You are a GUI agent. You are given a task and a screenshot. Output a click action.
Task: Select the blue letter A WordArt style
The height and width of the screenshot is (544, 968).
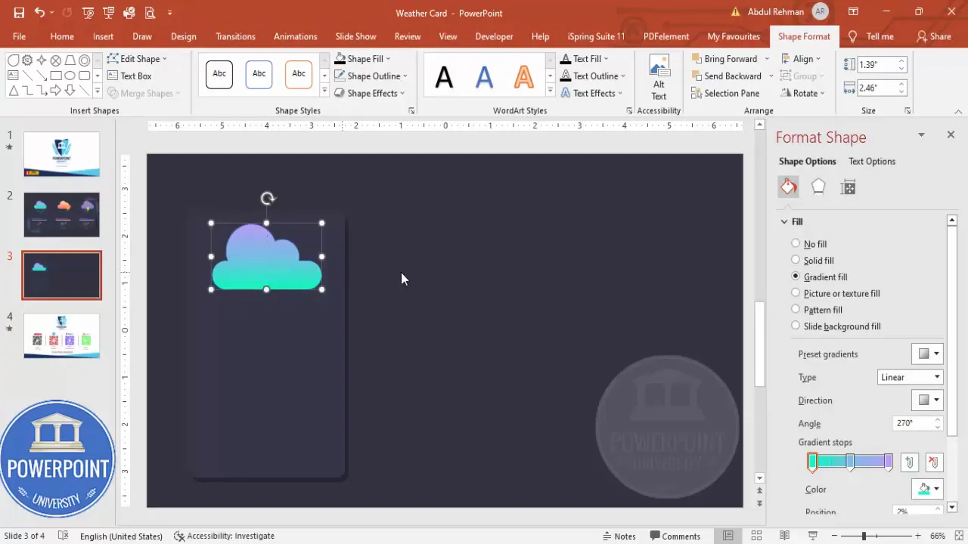(484, 76)
